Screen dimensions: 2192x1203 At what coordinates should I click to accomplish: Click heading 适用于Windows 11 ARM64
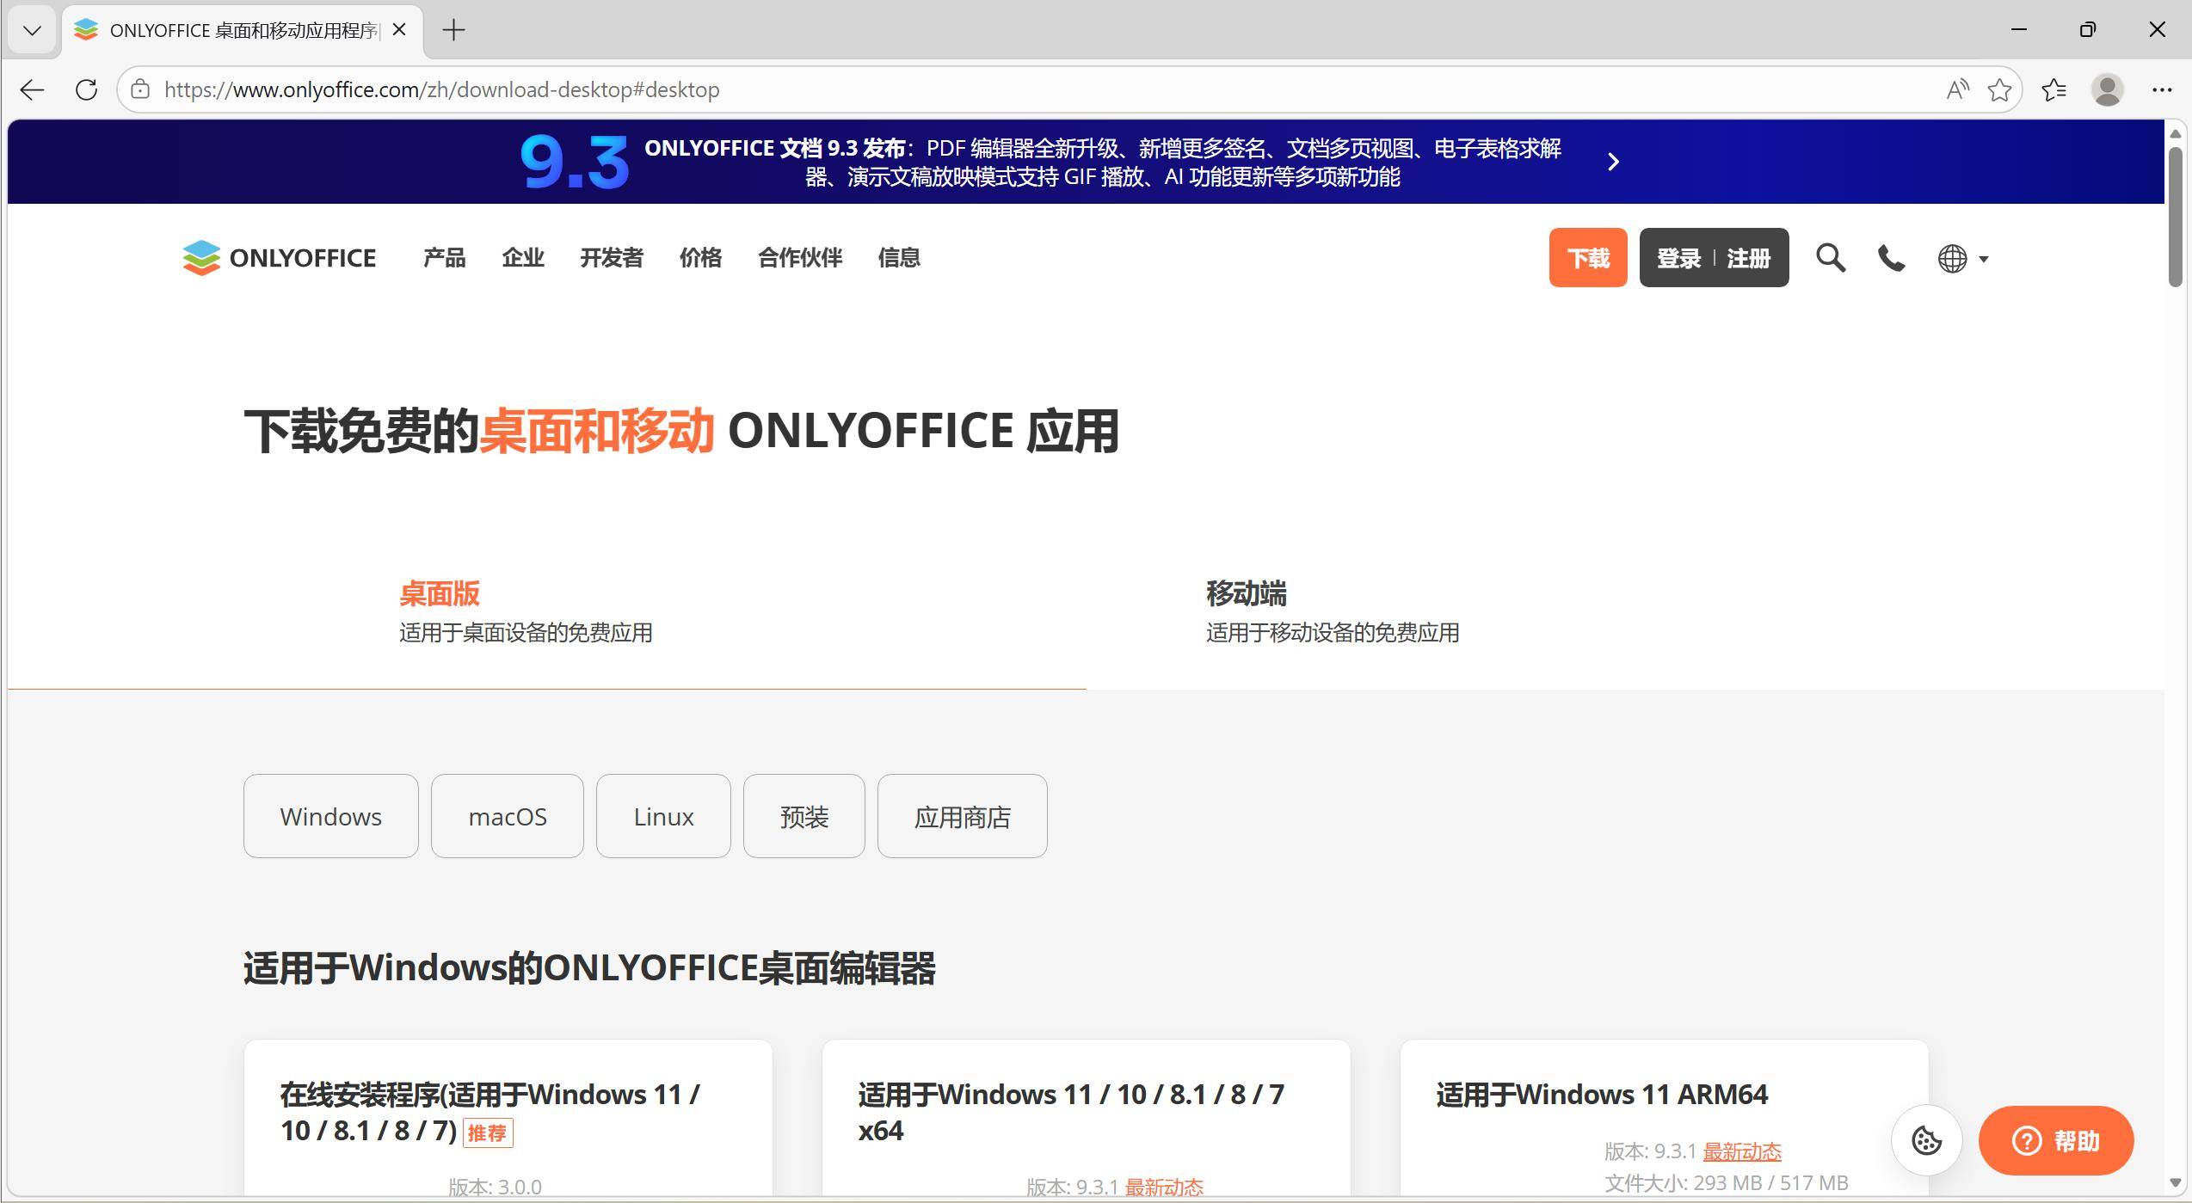[1601, 1094]
